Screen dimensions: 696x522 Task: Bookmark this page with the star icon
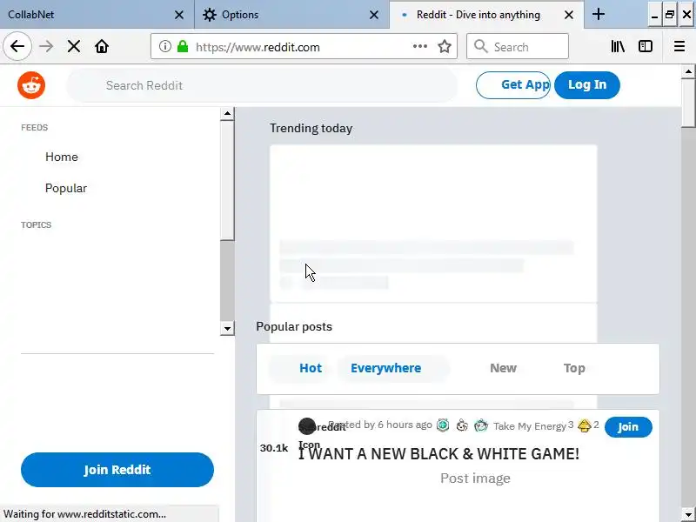pos(445,46)
